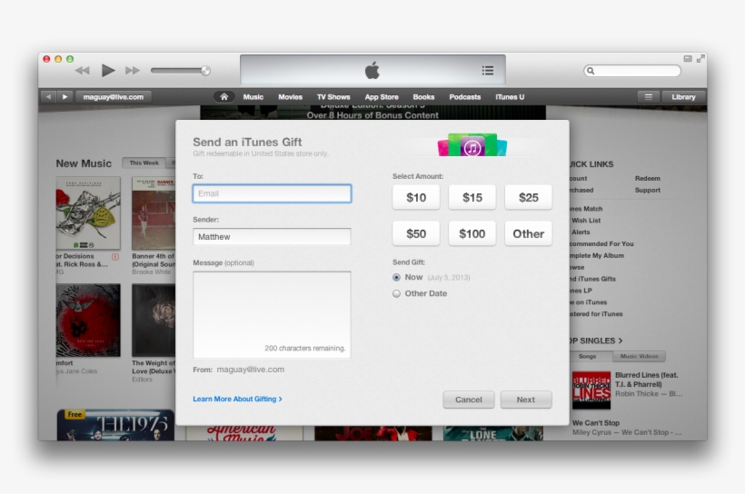Image resolution: width=745 pixels, height=494 pixels.
Task: Skip forward with the fast-forward button
Action: pos(133,71)
